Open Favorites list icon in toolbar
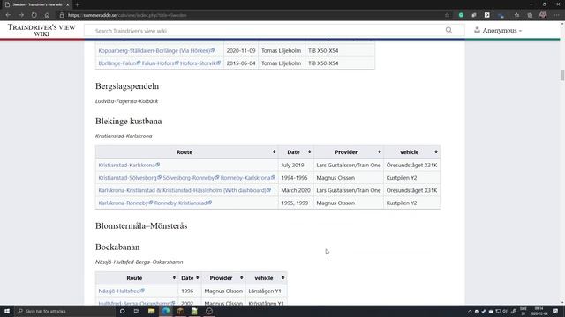565x317 pixels. pyautogui.click(x=516, y=15)
